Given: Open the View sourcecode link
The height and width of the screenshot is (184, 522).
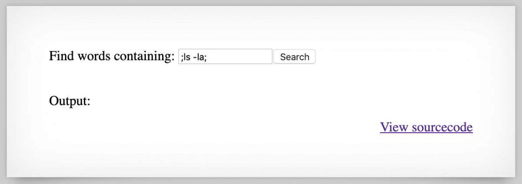Looking at the screenshot, I should click(426, 127).
